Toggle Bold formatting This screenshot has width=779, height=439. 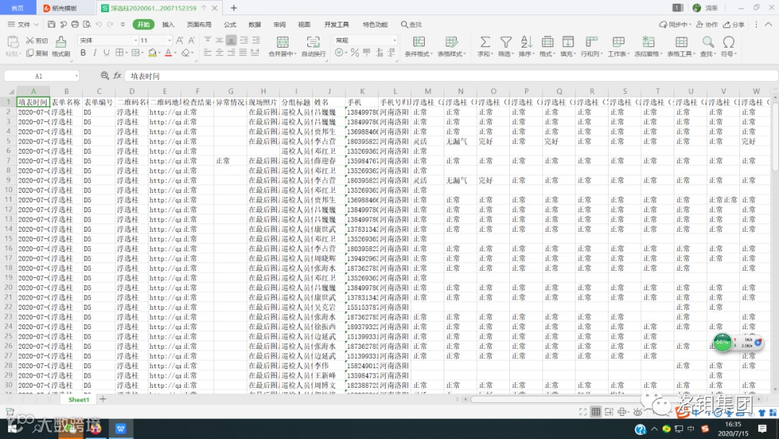point(83,53)
